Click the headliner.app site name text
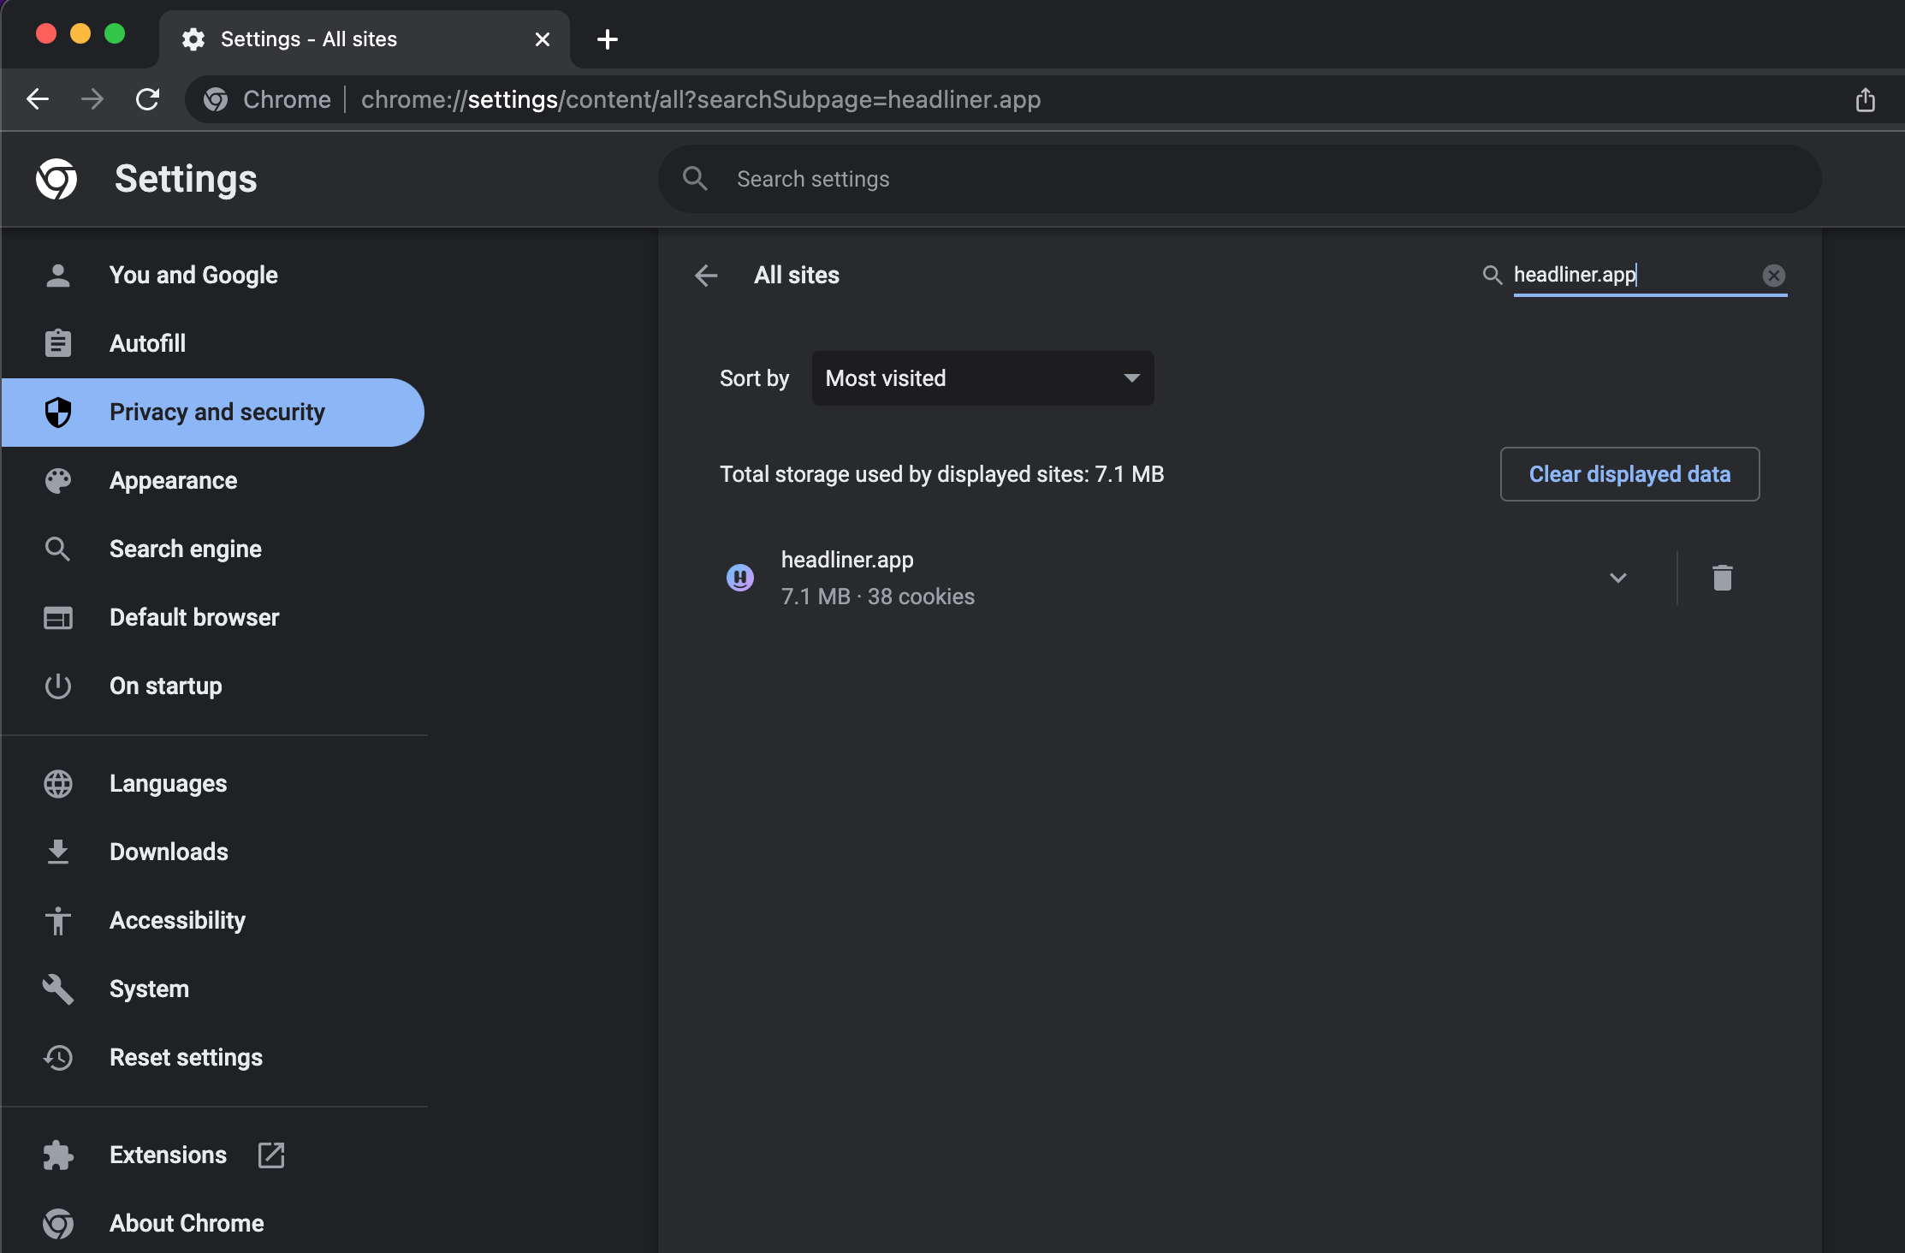The image size is (1905, 1253). tap(847, 560)
